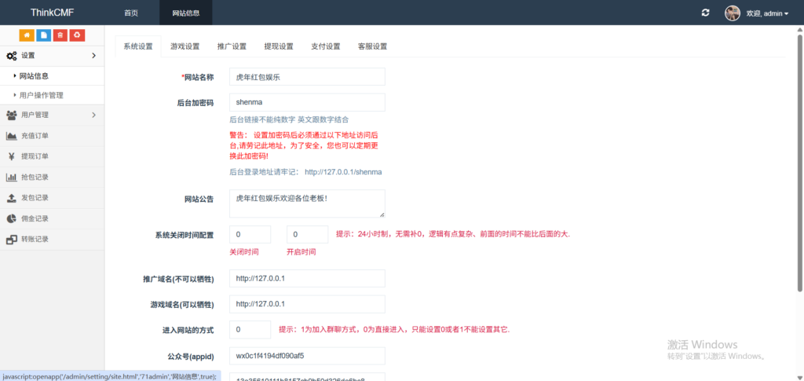Screen dimensions: 804x381
Task: Open 提现订单 in the sidebar
Action: (x=35, y=156)
